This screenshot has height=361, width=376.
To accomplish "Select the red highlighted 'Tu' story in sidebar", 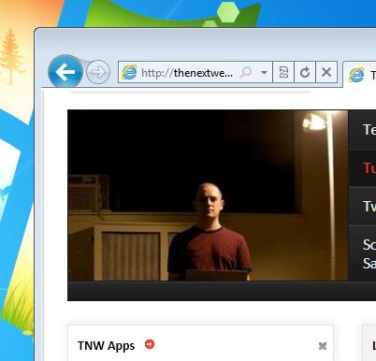I will coord(362,168).
